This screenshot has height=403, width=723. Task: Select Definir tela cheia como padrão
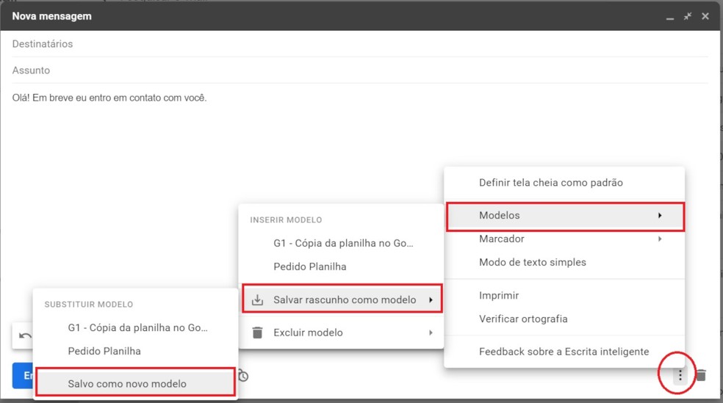tap(550, 183)
